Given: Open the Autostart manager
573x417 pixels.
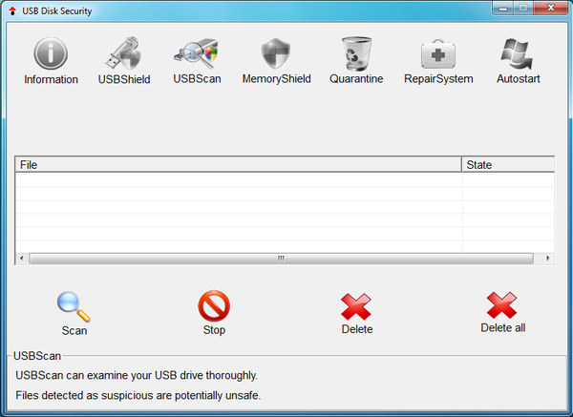Looking at the screenshot, I should 518,61.
